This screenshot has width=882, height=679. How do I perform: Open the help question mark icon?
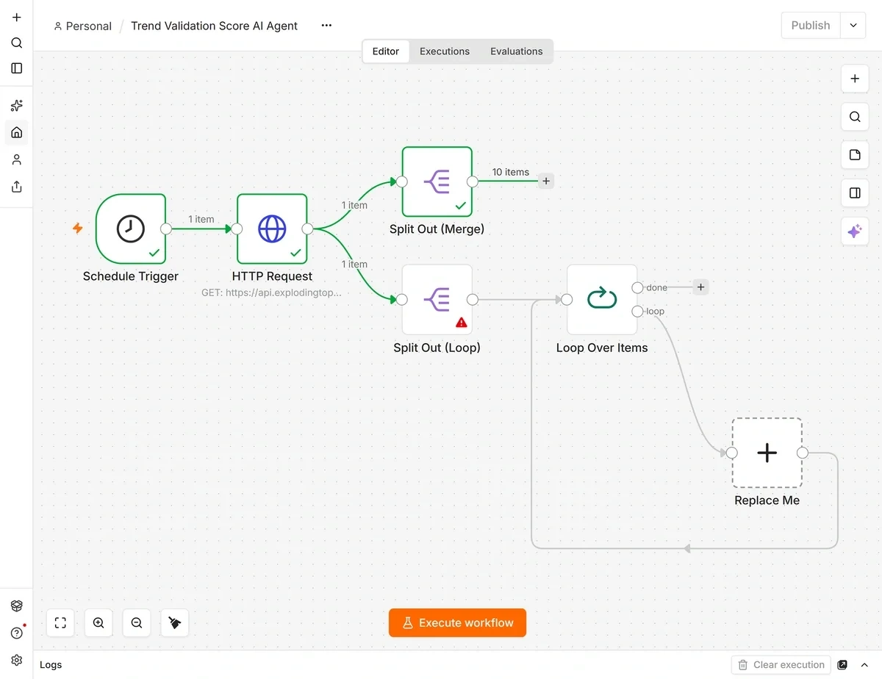point(17,633)
